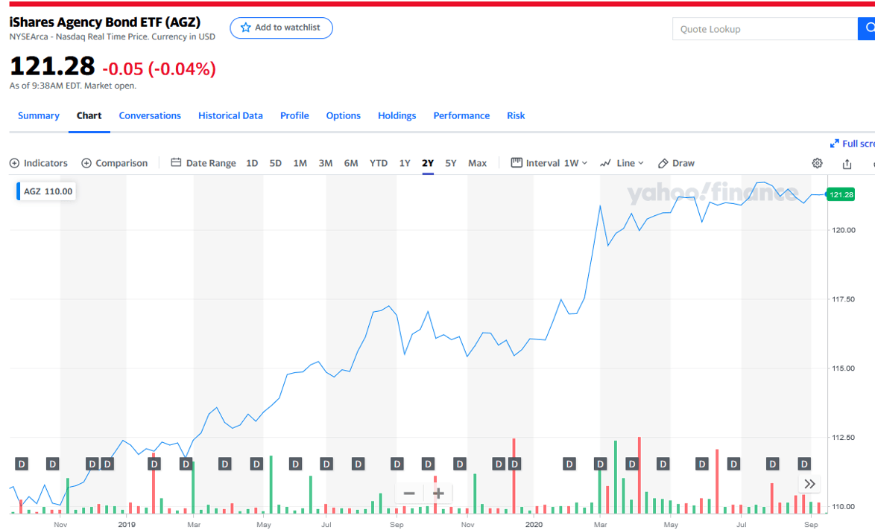Click the 121.28 headline price
875x530 pixels.
pyautogui.click(x=52, y=66)
